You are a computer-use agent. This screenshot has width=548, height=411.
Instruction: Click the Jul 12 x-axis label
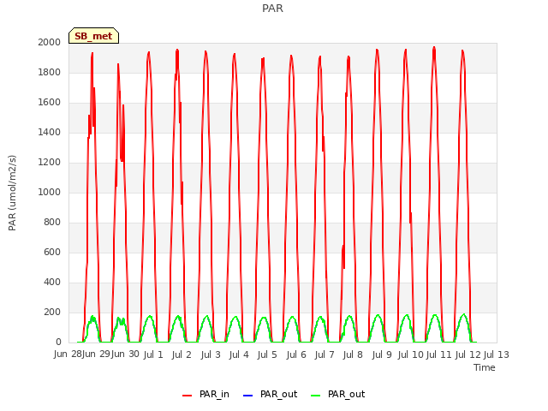[x=468, y=354]
